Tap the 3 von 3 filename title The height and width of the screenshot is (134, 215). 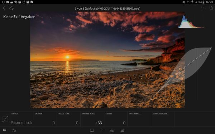[x=107, y=9]
